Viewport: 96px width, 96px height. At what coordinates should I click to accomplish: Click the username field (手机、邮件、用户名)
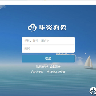point(48,41)
